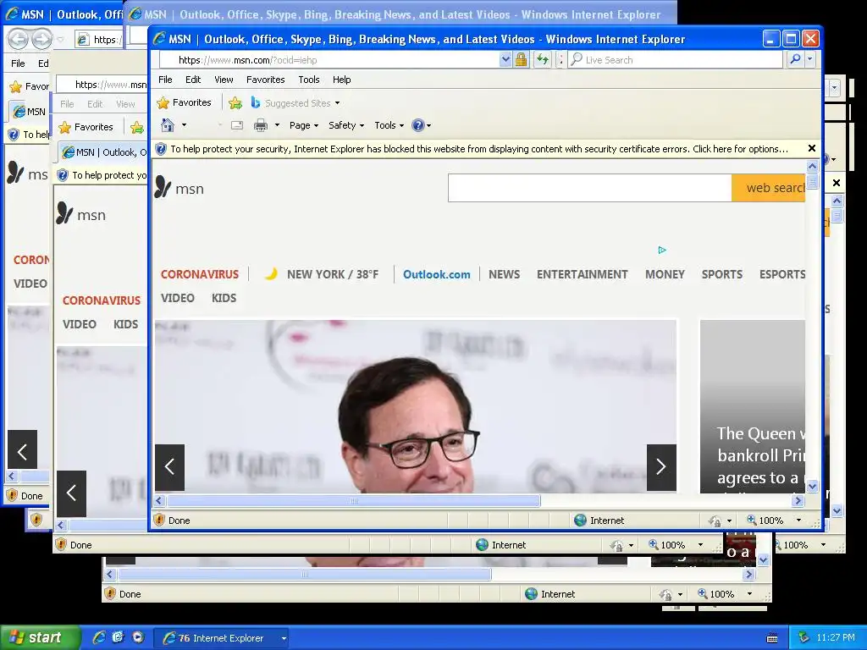
Task: Show previous carousel slide in front window
Action: 169,467
